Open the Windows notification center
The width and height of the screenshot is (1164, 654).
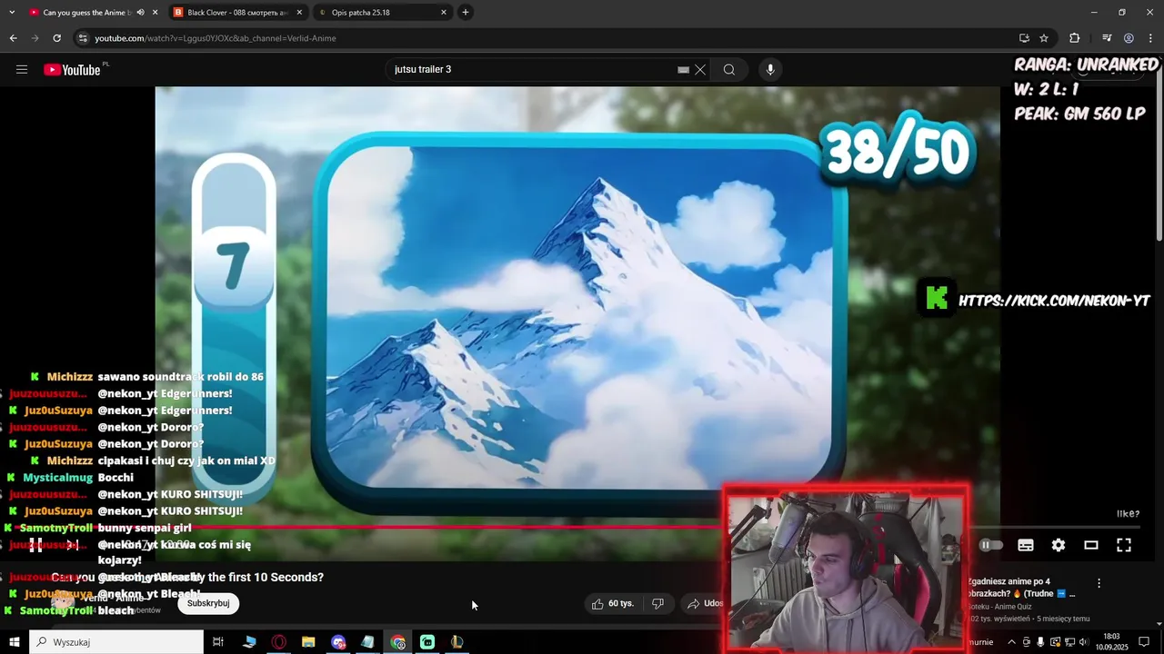click(1144, 642)
